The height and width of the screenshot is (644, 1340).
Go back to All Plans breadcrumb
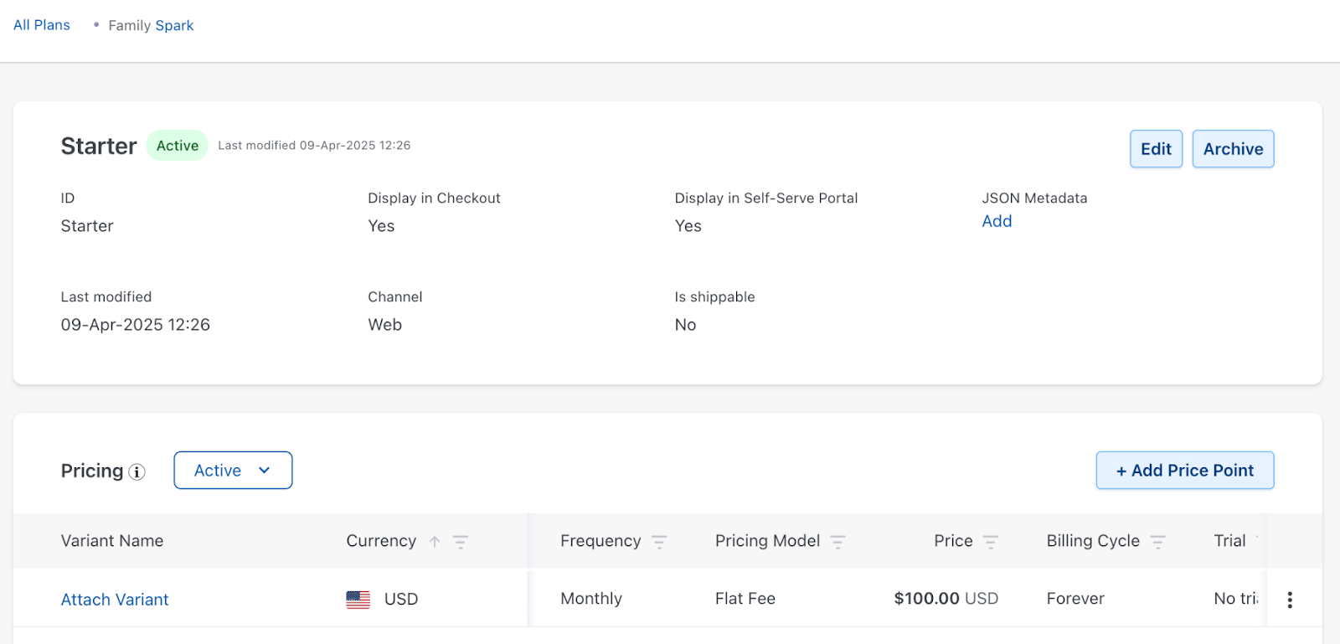42,25
